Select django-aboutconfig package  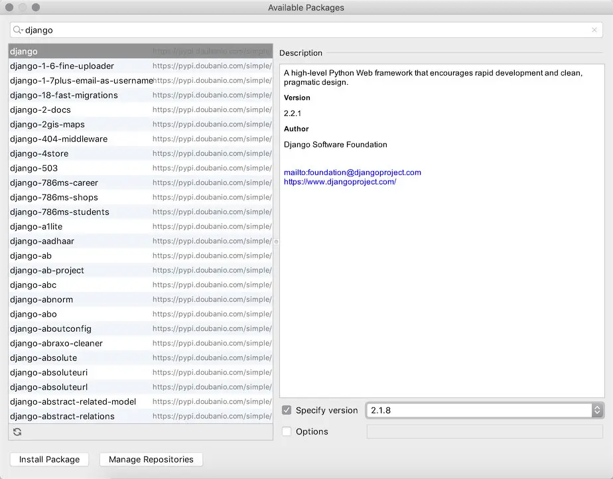141,329
